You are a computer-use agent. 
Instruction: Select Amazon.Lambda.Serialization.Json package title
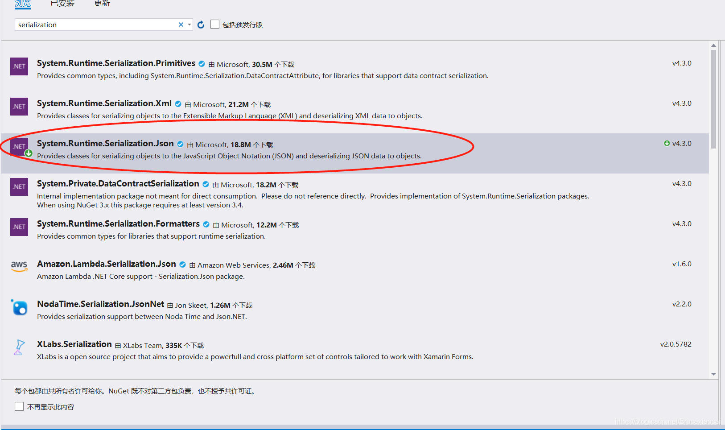click(x=107, y=264)
